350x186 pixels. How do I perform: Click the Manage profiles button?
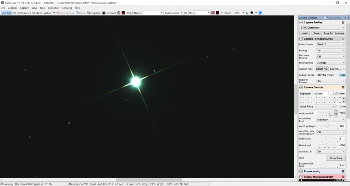(340, 33)
